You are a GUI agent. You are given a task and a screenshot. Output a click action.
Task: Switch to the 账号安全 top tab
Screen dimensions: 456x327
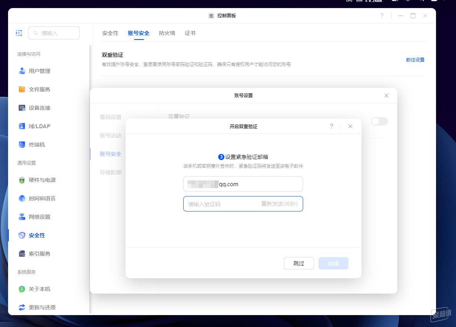tap(139, 33)
